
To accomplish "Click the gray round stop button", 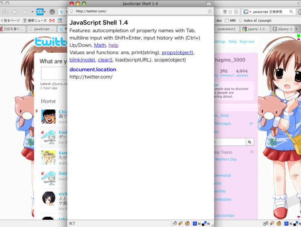I will pyautogui.click(x=52, y=12).
